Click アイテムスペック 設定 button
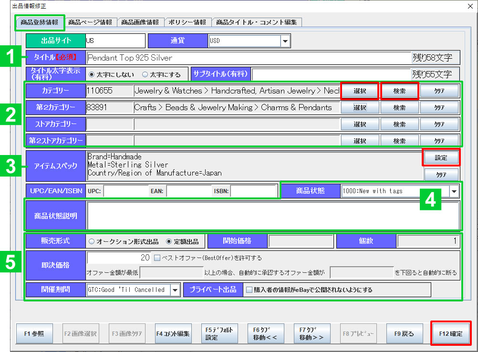Screen dimensions: 478x352 [x=441, y=157]
